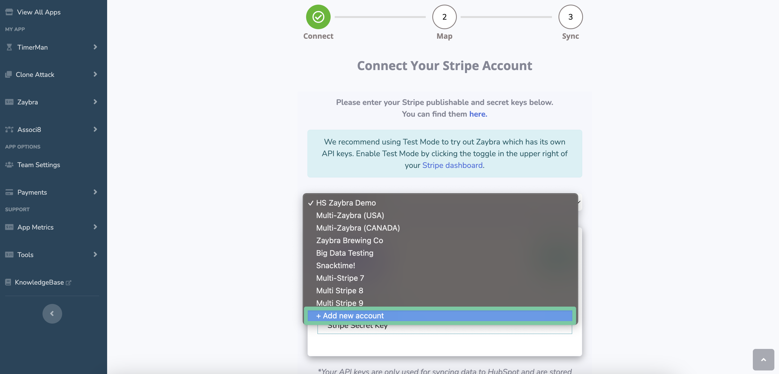Collapse the sidebar with round arrow button
Viewport: 779px width, 374px height.
tap(52, 313)
